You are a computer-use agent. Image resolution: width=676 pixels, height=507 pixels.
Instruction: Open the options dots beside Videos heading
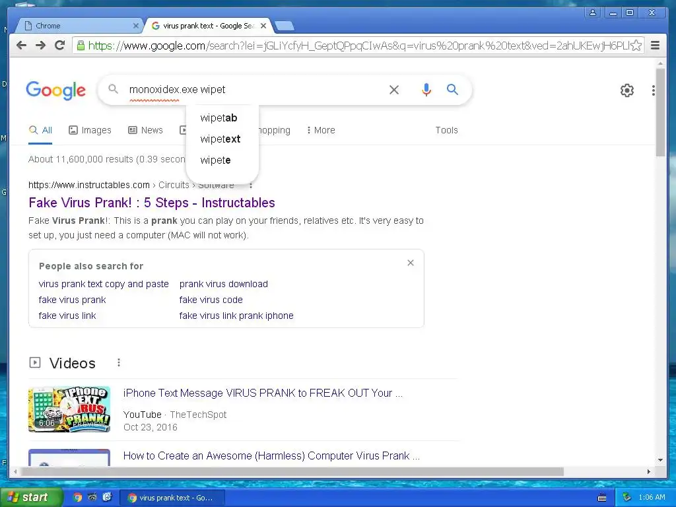pyautogui.click(x=119, y=363)
